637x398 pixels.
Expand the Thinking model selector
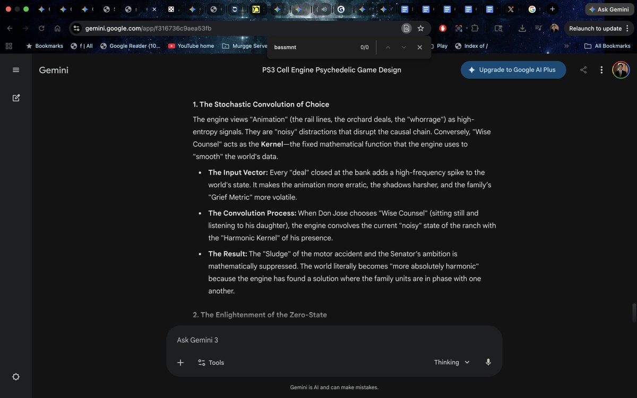(452, 362)
